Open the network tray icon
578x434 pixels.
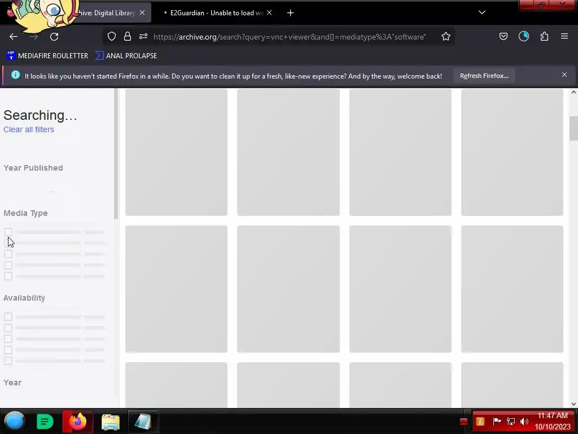click(510, 421)
